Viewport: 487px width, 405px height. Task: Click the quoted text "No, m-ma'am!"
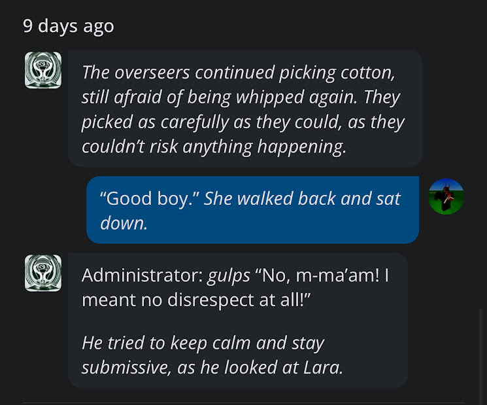coord(317,275)
